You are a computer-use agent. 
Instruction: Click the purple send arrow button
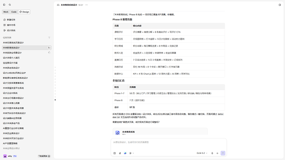[x=223, y=153]
